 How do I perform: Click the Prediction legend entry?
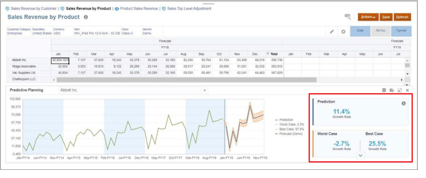coord(284,119)
